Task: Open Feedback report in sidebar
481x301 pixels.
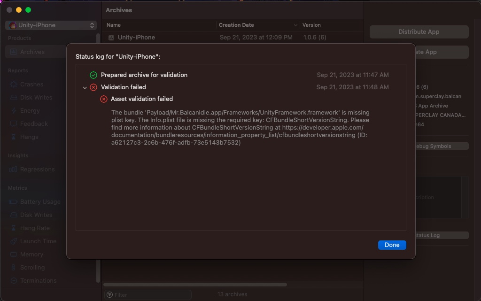Action: coord(34,124)
